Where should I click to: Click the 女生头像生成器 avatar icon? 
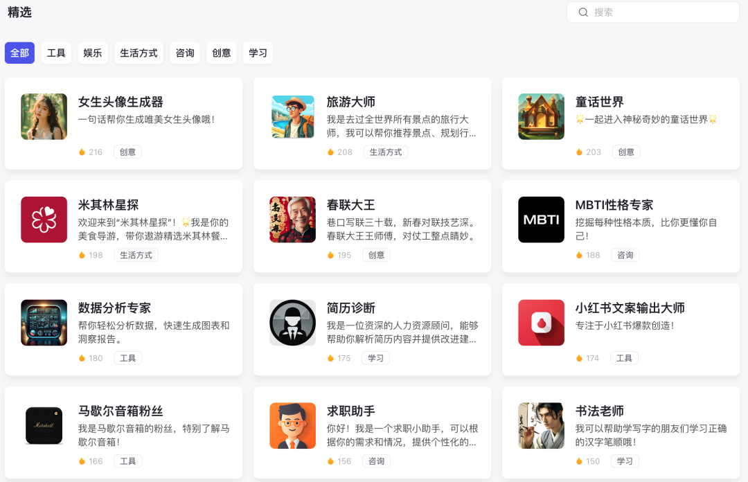44,116
